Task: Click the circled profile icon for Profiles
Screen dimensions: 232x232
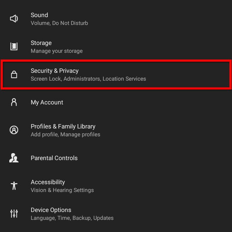Action: click(x=14, y=130)
